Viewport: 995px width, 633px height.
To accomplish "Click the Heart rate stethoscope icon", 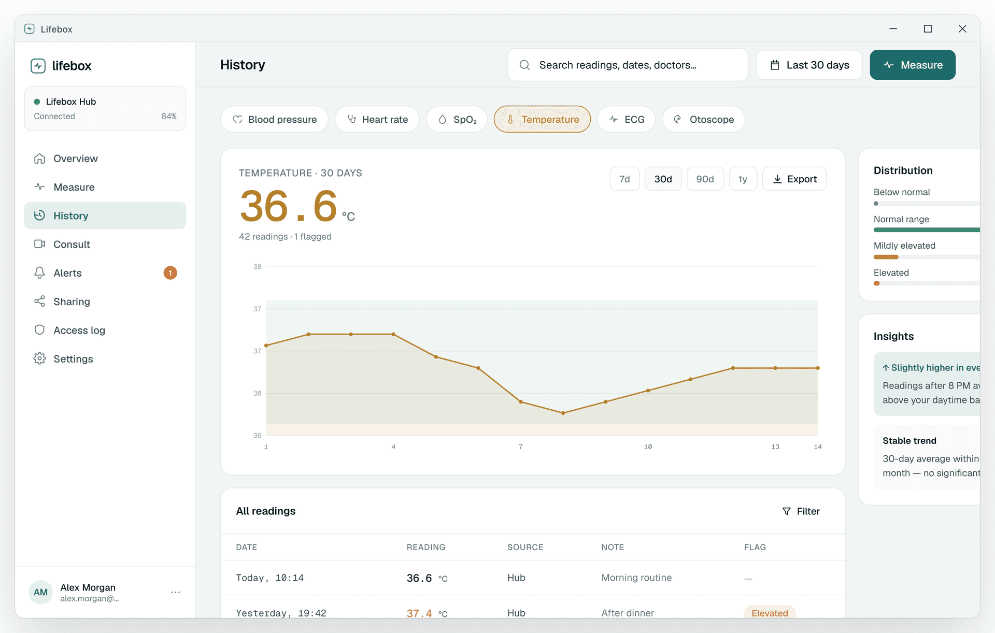I will [352, 120].
